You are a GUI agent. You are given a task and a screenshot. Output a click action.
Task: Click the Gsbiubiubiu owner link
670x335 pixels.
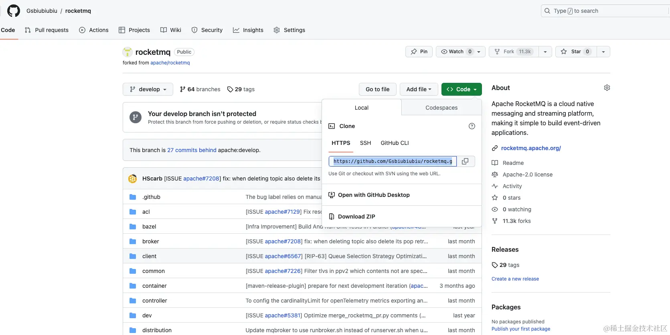[x=42, y=11]
